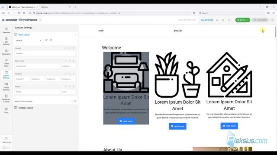The image size is (277, 155).
Task: Open template style dropdown next to ja_campaign
Action: click(40, 20)
